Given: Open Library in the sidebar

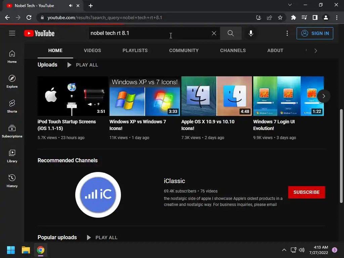Looking at the screenshot, I should point(12,156).
